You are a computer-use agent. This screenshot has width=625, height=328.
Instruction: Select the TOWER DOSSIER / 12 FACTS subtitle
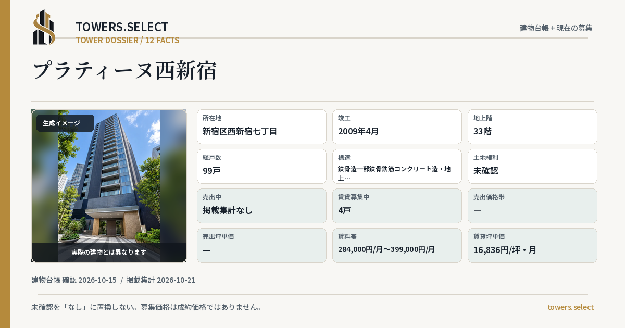point(128,40)
